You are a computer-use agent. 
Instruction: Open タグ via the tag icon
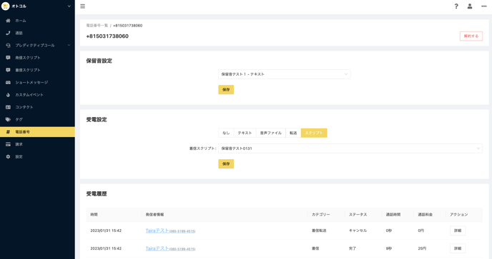click(x=8, y=120)
